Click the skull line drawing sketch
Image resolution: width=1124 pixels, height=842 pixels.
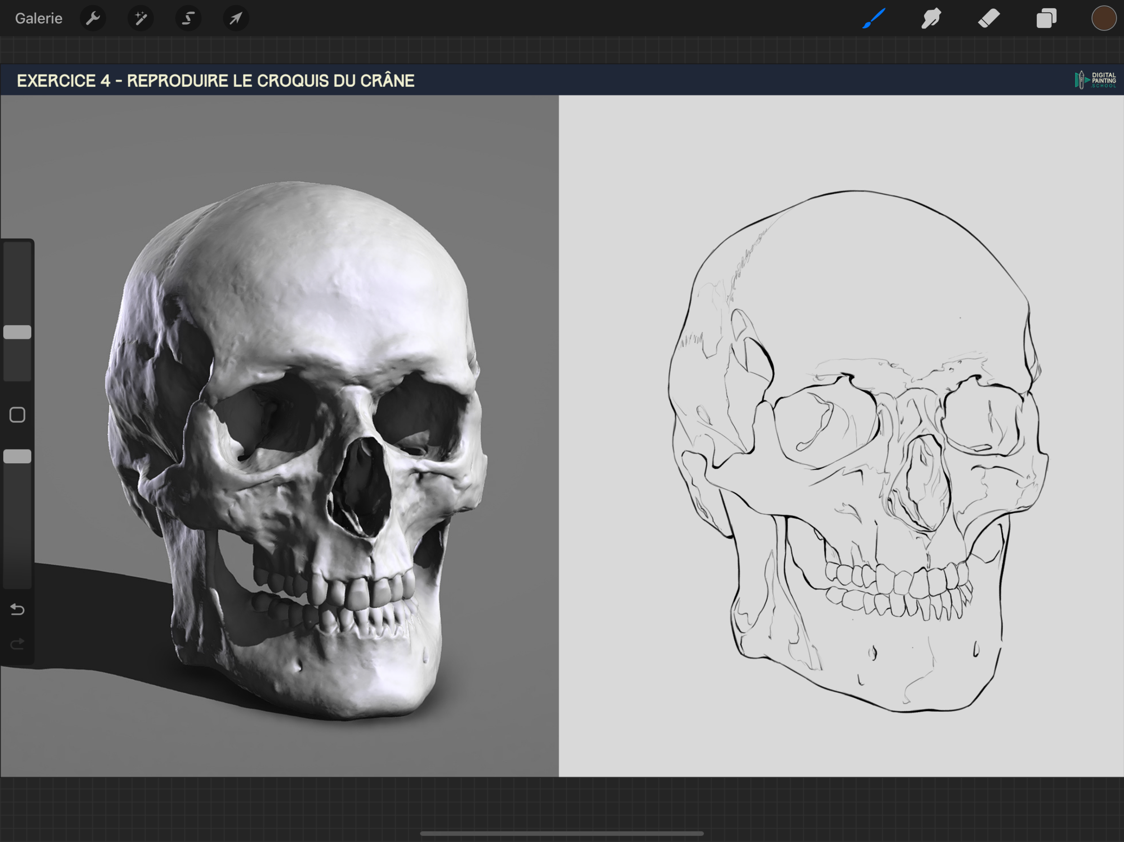(859, 452)
